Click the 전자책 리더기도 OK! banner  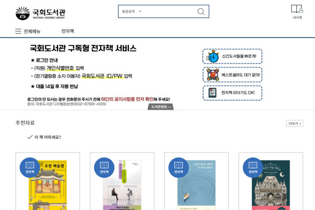232,93
